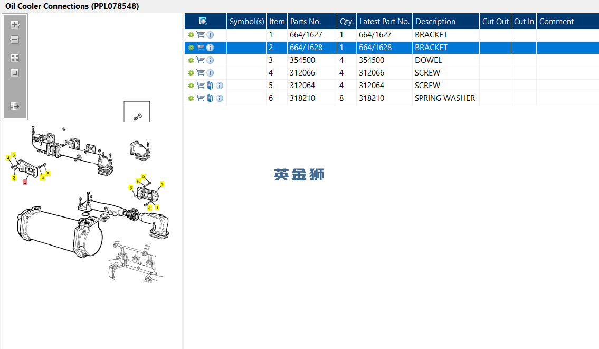Add SPRING WASHER 318210 to cart
The image size is (599, 349).
[x=201, y=98]
